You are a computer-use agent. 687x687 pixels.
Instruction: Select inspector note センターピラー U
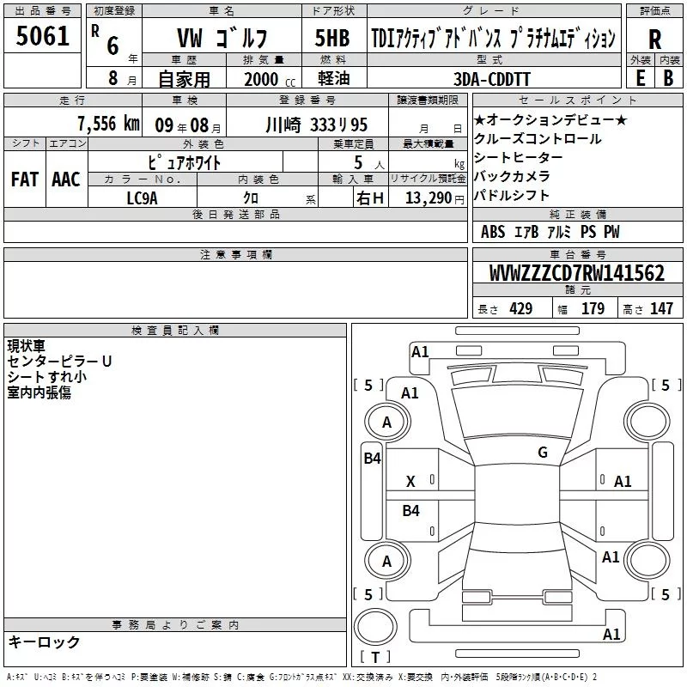click(x=59, y=361)
